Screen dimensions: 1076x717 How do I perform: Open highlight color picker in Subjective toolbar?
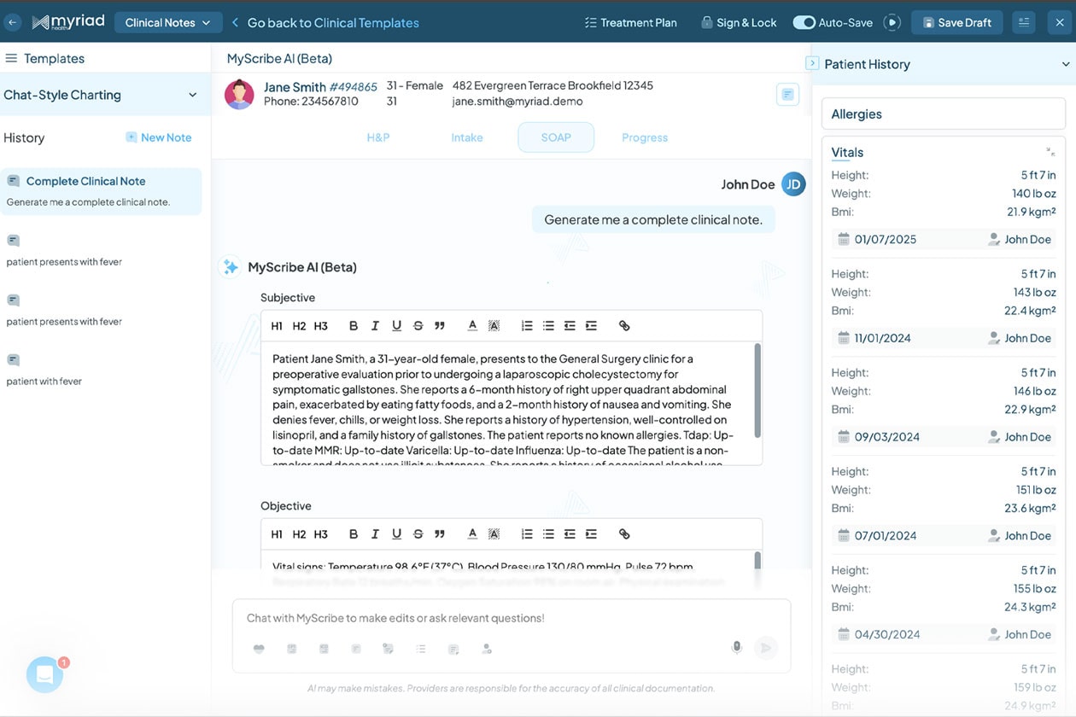point(494,326)
